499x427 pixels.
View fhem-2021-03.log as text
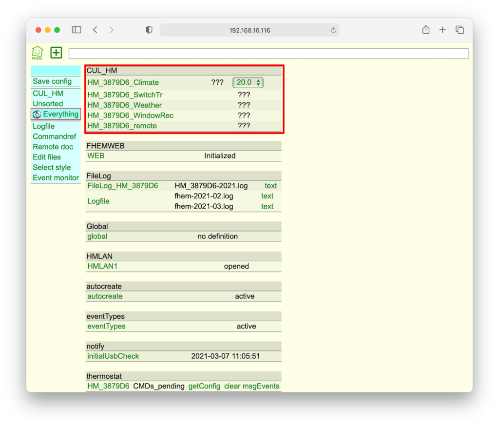point(268,206)
